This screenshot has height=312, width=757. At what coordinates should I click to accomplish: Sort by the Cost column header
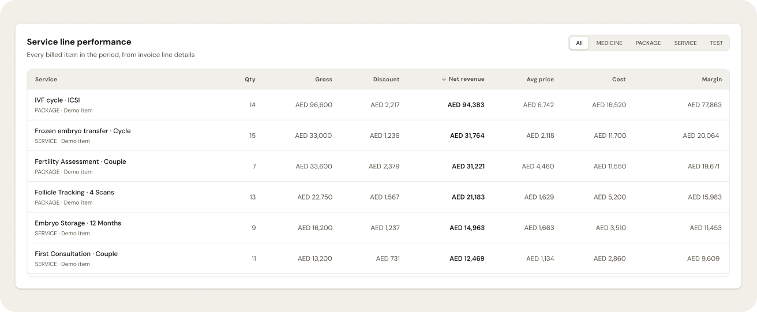619,80
